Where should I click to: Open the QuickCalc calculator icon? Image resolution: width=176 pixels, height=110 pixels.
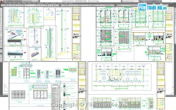coord(56,5)
